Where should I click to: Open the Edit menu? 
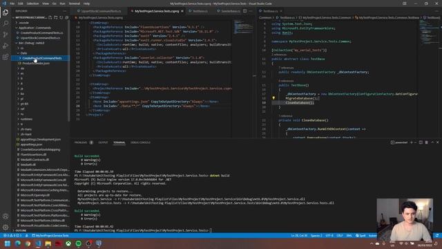tap(21, 3)
